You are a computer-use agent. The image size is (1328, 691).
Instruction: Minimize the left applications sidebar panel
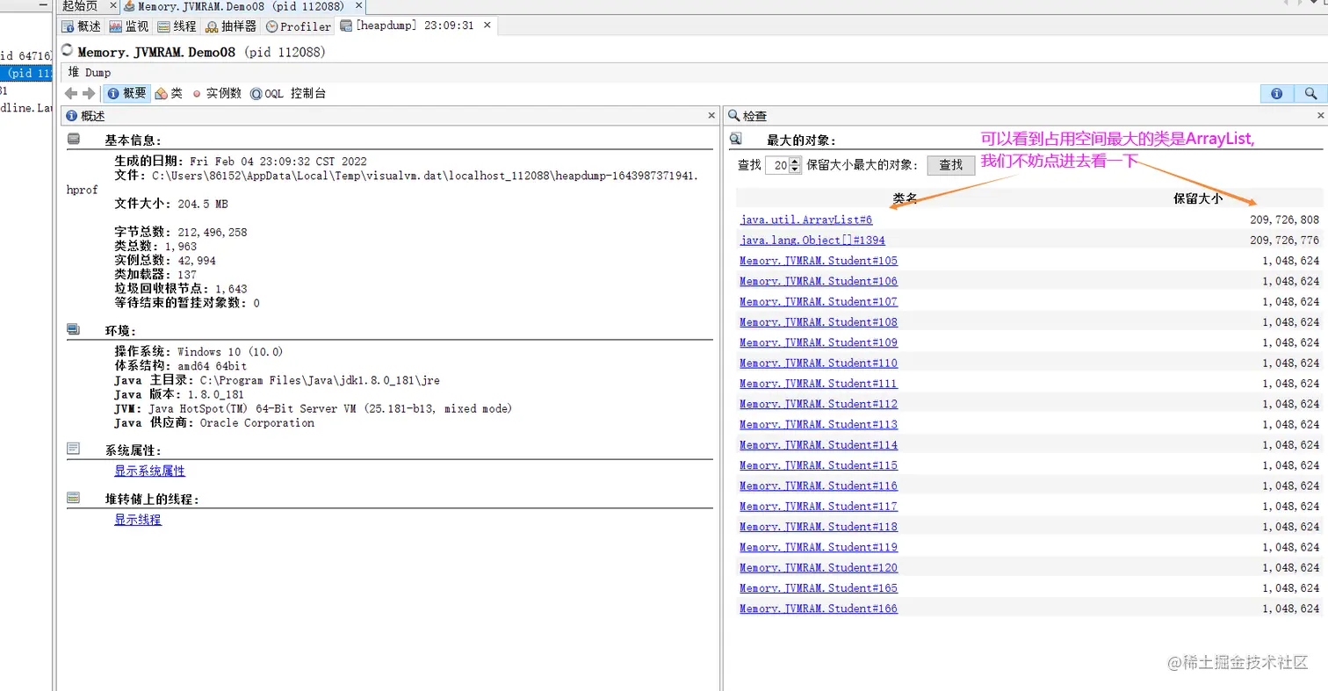tap(42, 5)
